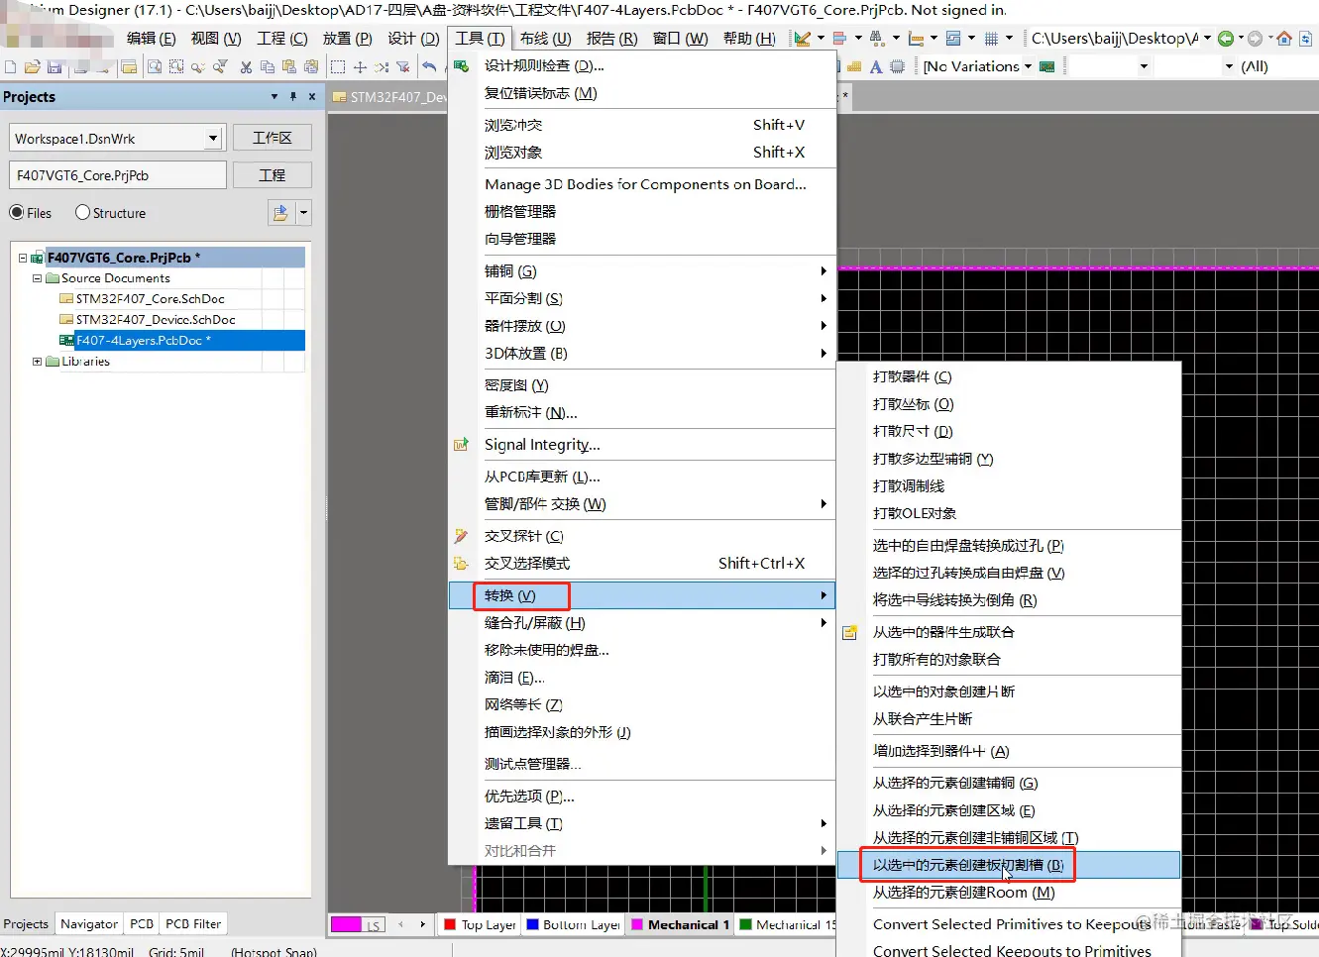Open the 编辑 (E) menu
This screenshot has height=957, width=1319.
(x=152, y=39)
